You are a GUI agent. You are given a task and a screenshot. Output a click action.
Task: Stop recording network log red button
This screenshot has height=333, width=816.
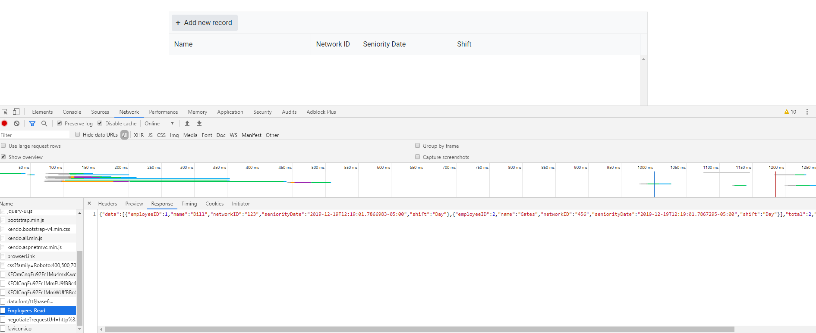(4, 123)
